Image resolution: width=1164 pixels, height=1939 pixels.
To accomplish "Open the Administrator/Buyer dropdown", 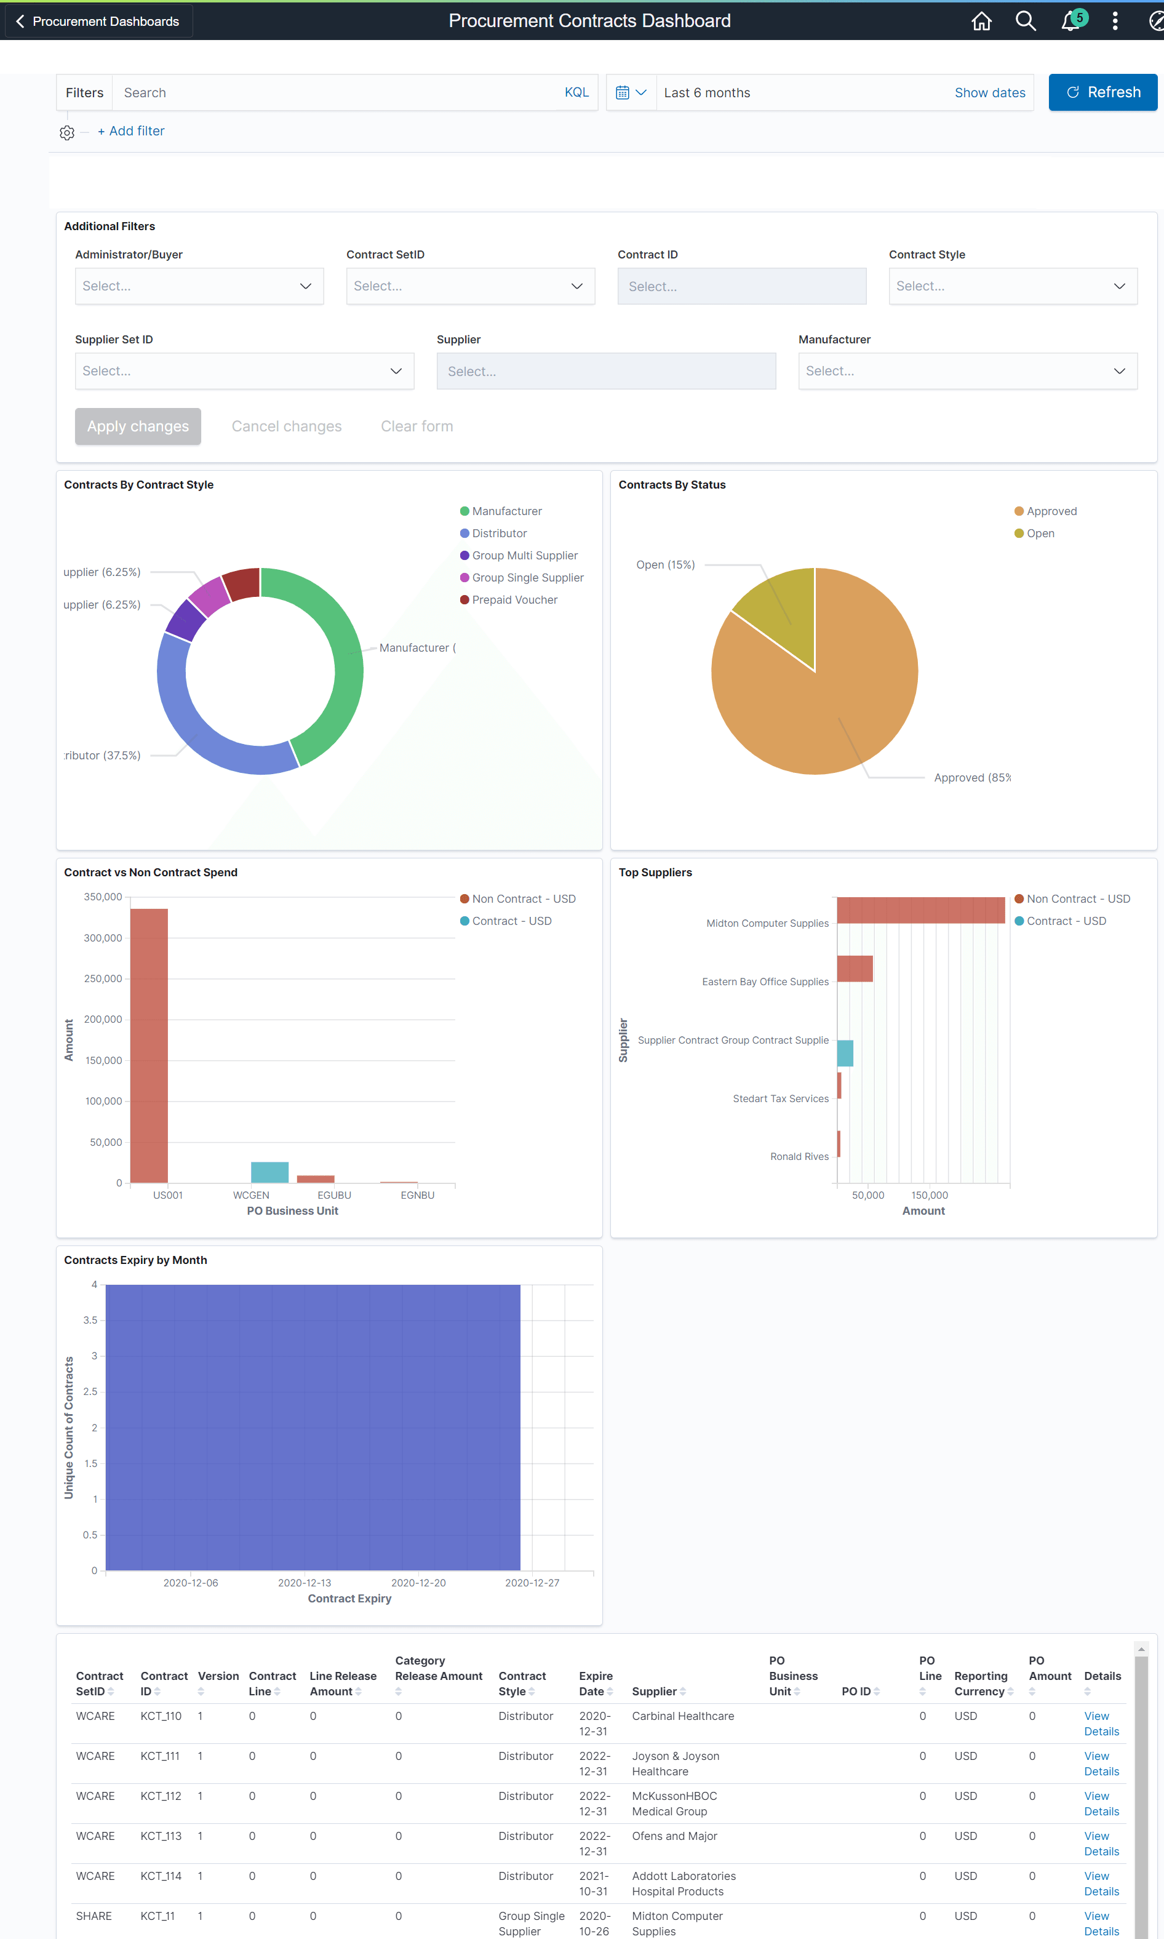I will coord(199,286).
